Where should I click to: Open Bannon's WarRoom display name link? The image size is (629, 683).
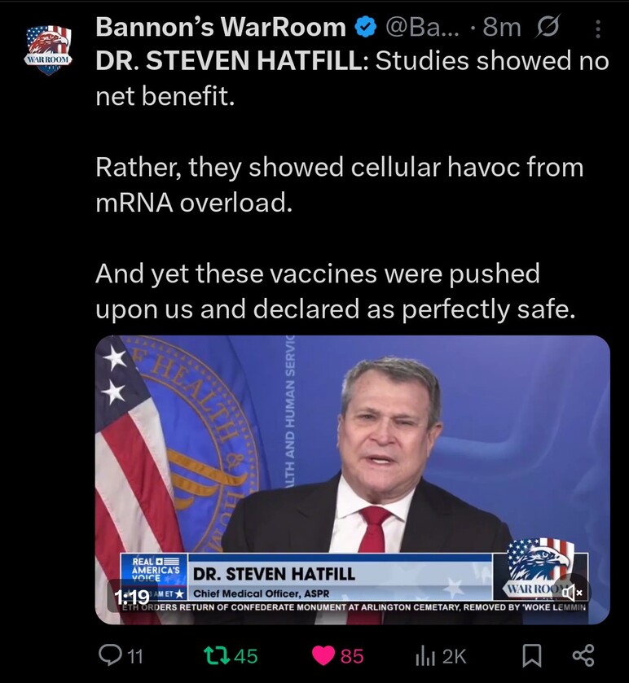(x=221, y=28)
